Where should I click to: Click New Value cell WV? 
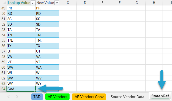(x=47, y=78)
